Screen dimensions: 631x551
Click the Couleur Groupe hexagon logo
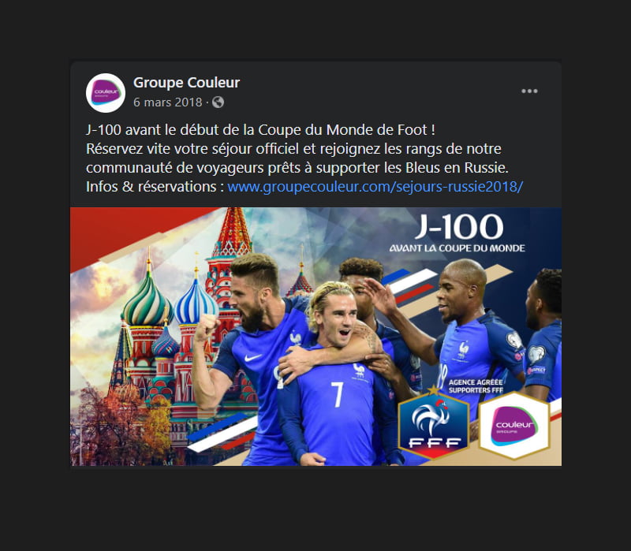pos(514,426)
